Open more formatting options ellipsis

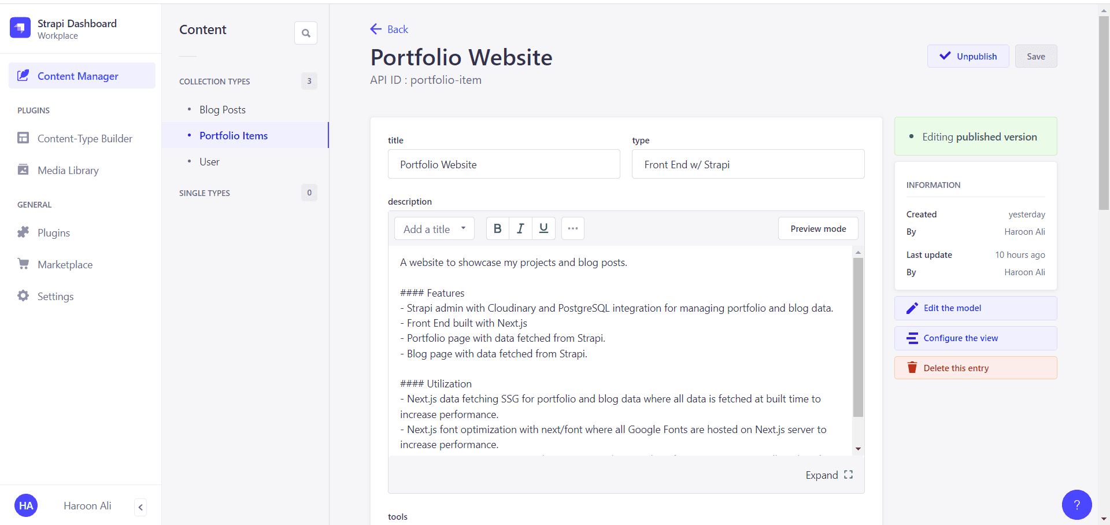click(x=572, y=228)
